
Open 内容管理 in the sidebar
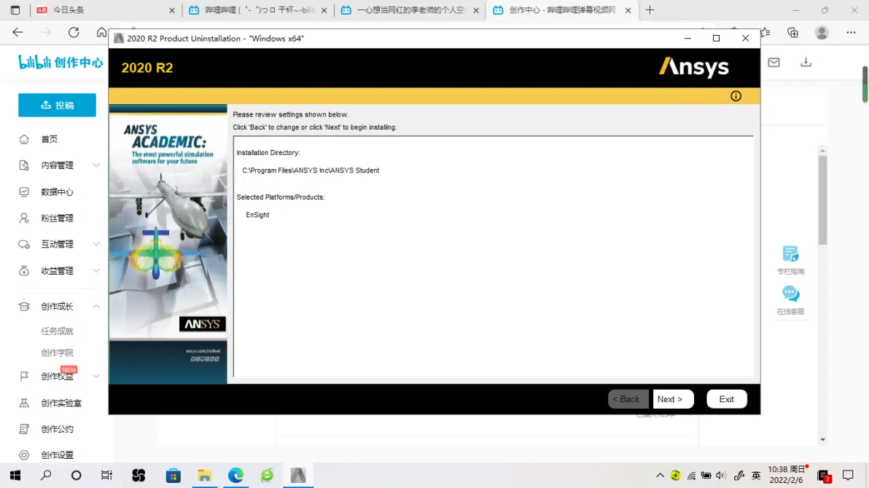57,165
